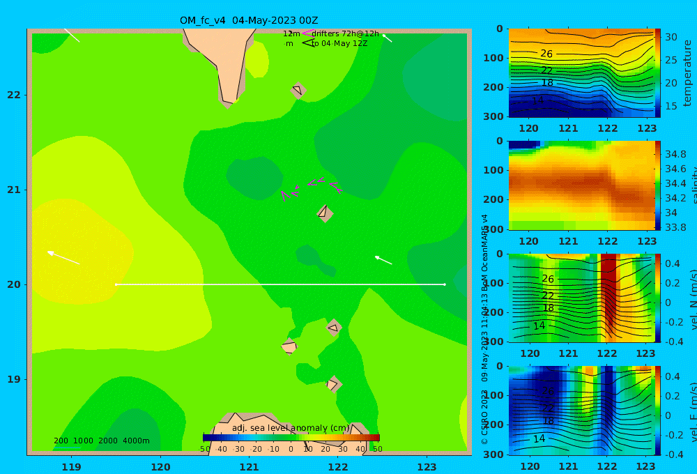Click the 'vel. E (m/s)' axis label
697x474 pixels.
[x=694, y=411]
